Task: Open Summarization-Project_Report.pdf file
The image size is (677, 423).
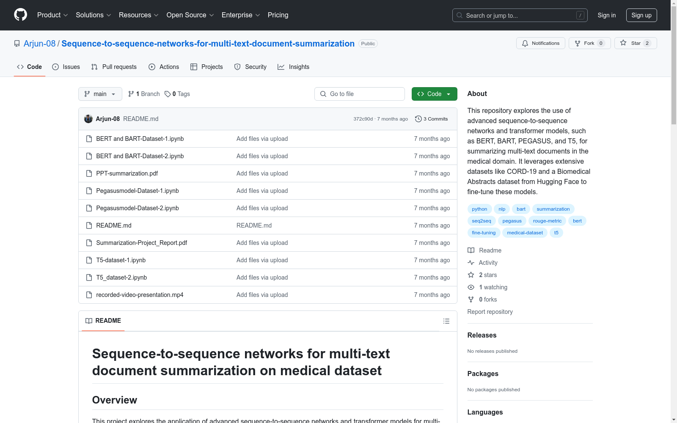Action: (142, 243)
